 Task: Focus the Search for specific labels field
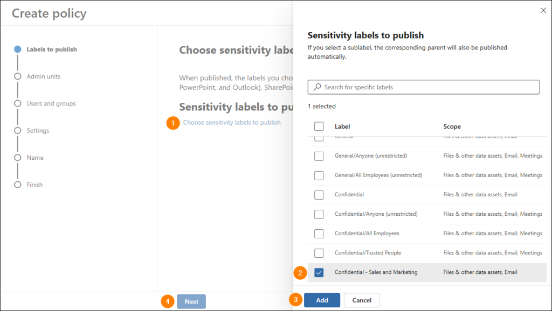pyautogui.click(x=424, y=87)
